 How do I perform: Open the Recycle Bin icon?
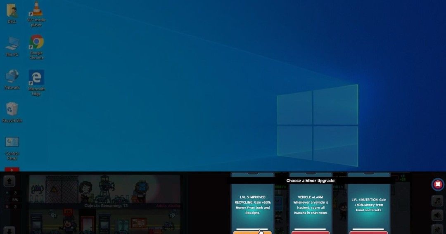(12, 110)
